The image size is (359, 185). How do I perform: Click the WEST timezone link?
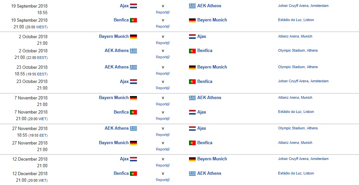[42, 27]
